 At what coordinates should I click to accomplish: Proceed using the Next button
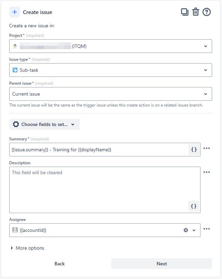(x=162, y=264)
